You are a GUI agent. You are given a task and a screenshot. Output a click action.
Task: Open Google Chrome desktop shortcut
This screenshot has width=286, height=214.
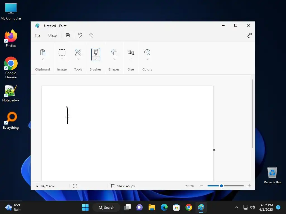(x=11, y=68)
